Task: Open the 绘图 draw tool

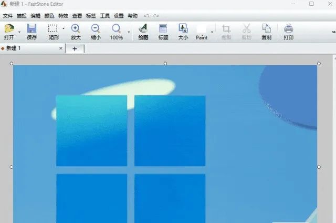Action: click(x=143, y=32)
